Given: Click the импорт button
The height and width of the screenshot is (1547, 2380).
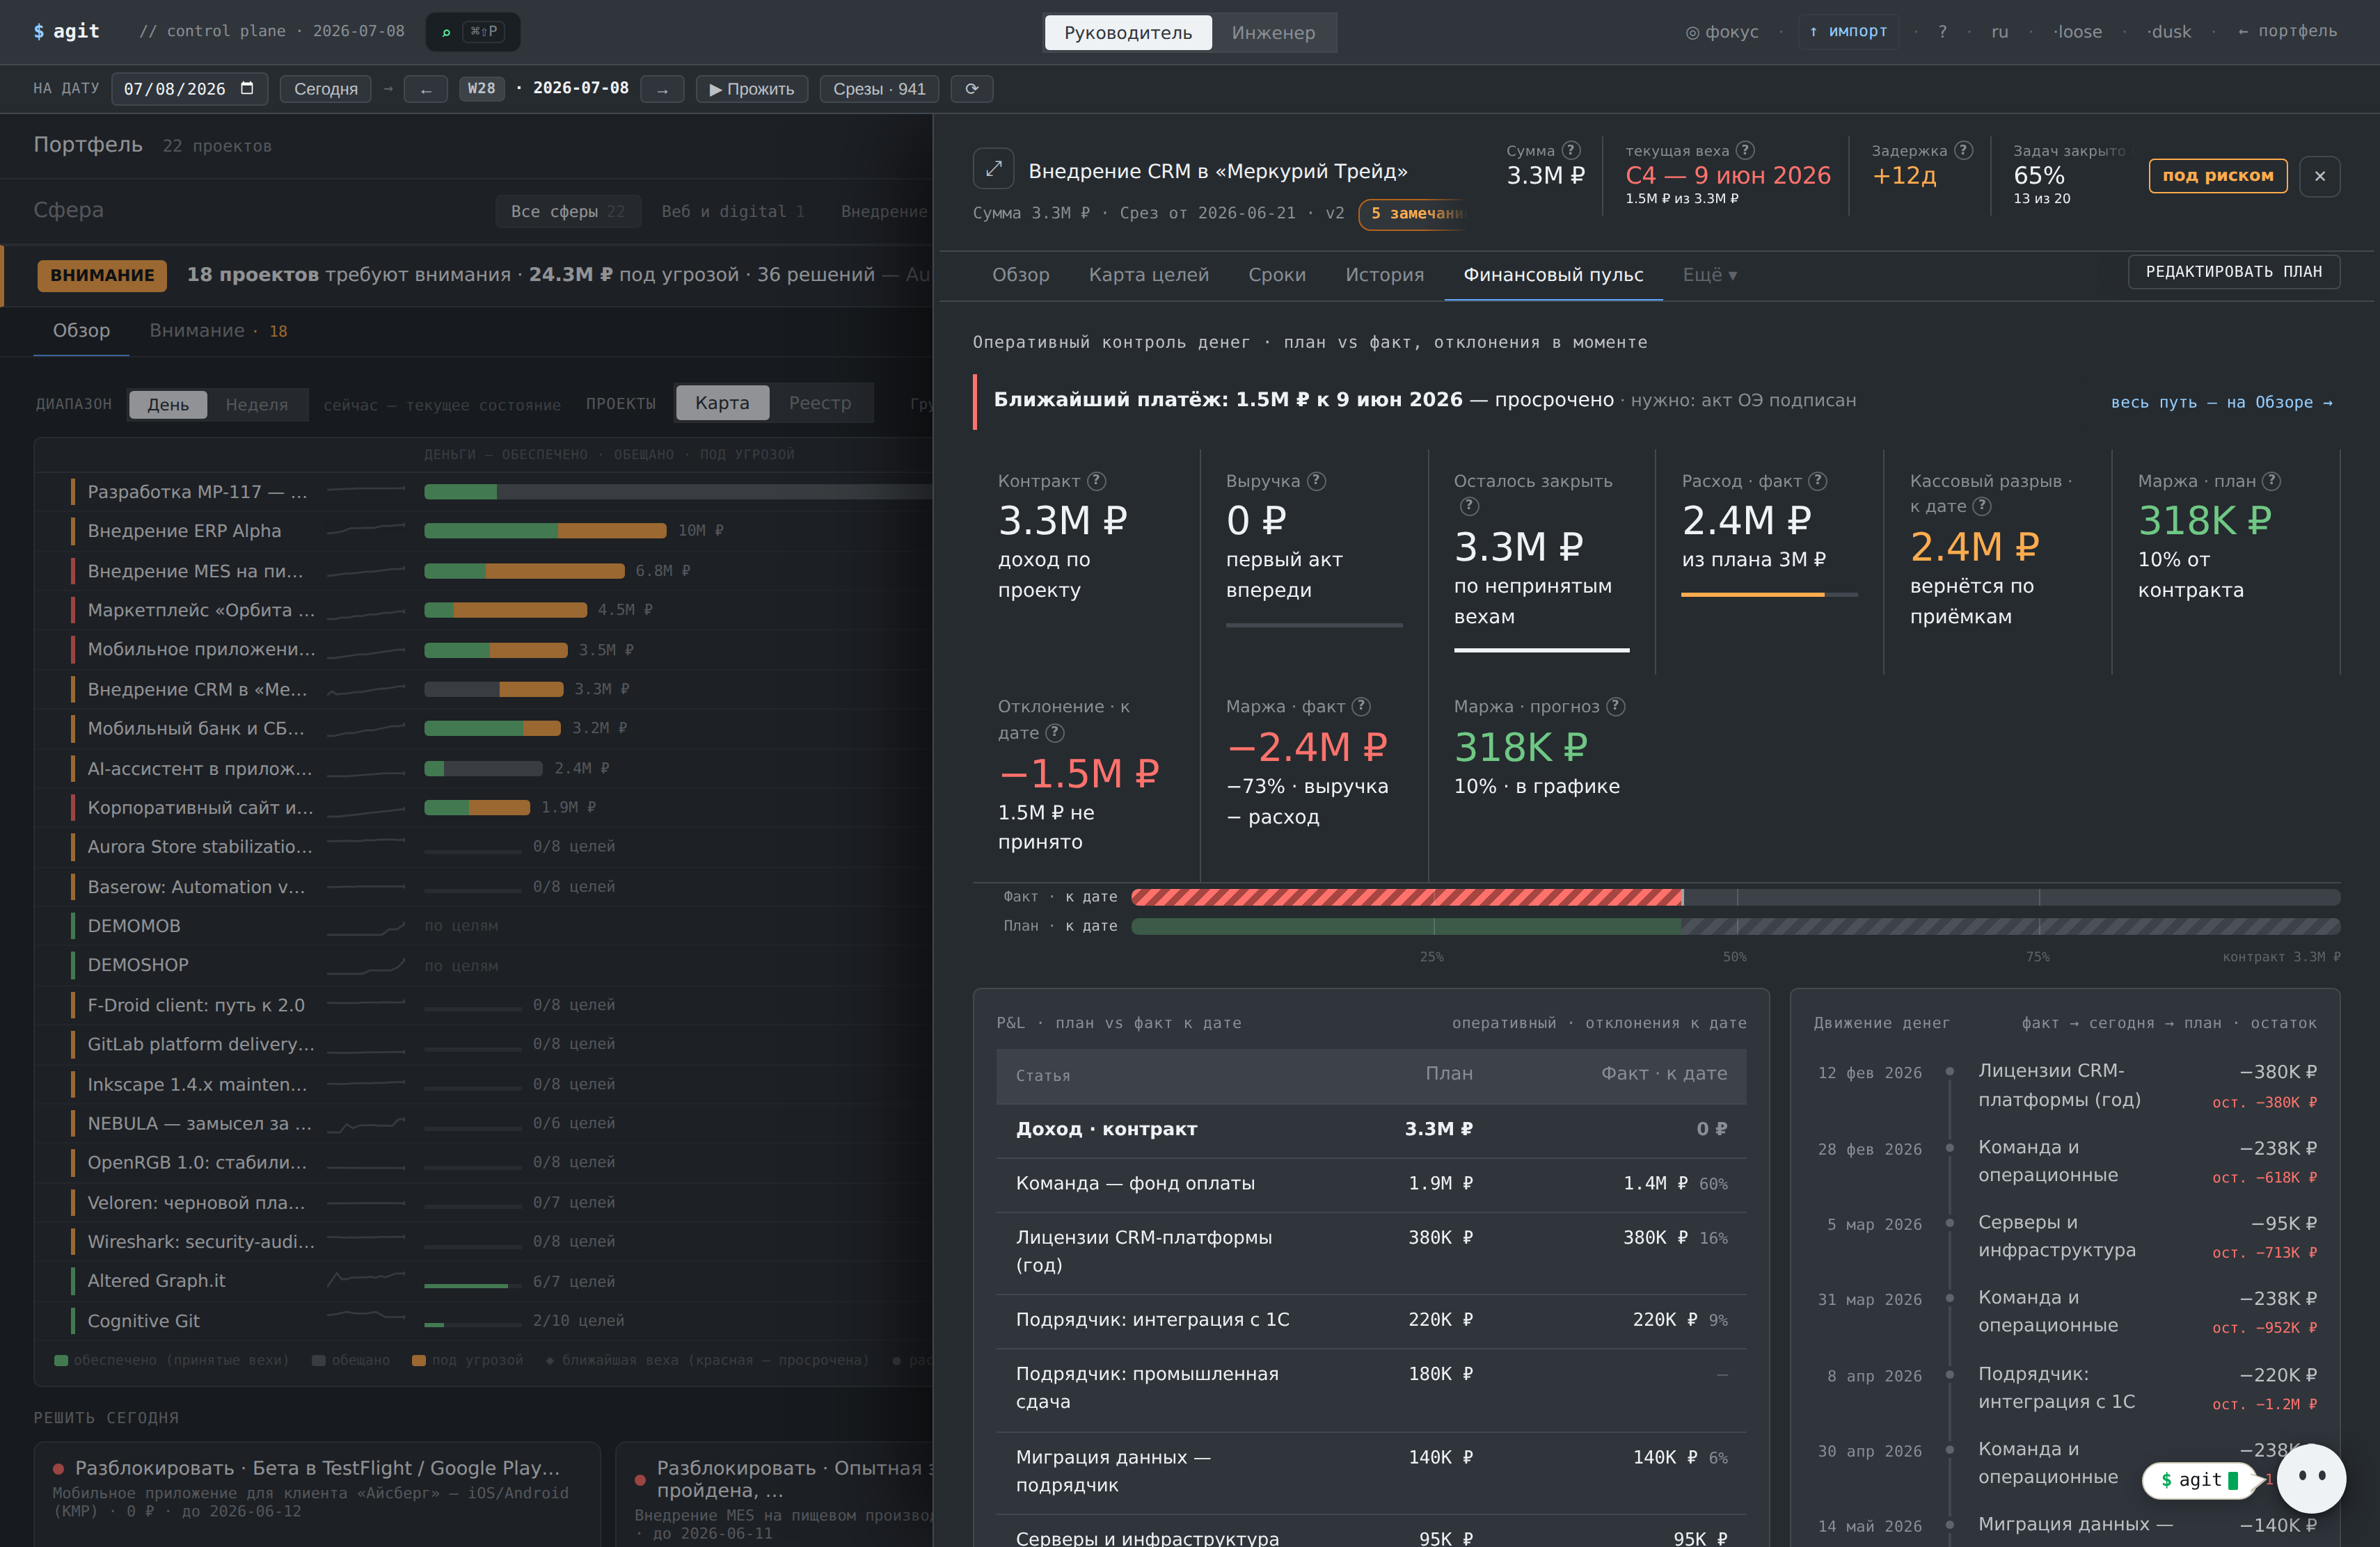Looking at the screenshot, I should [x=1848, y=31].
